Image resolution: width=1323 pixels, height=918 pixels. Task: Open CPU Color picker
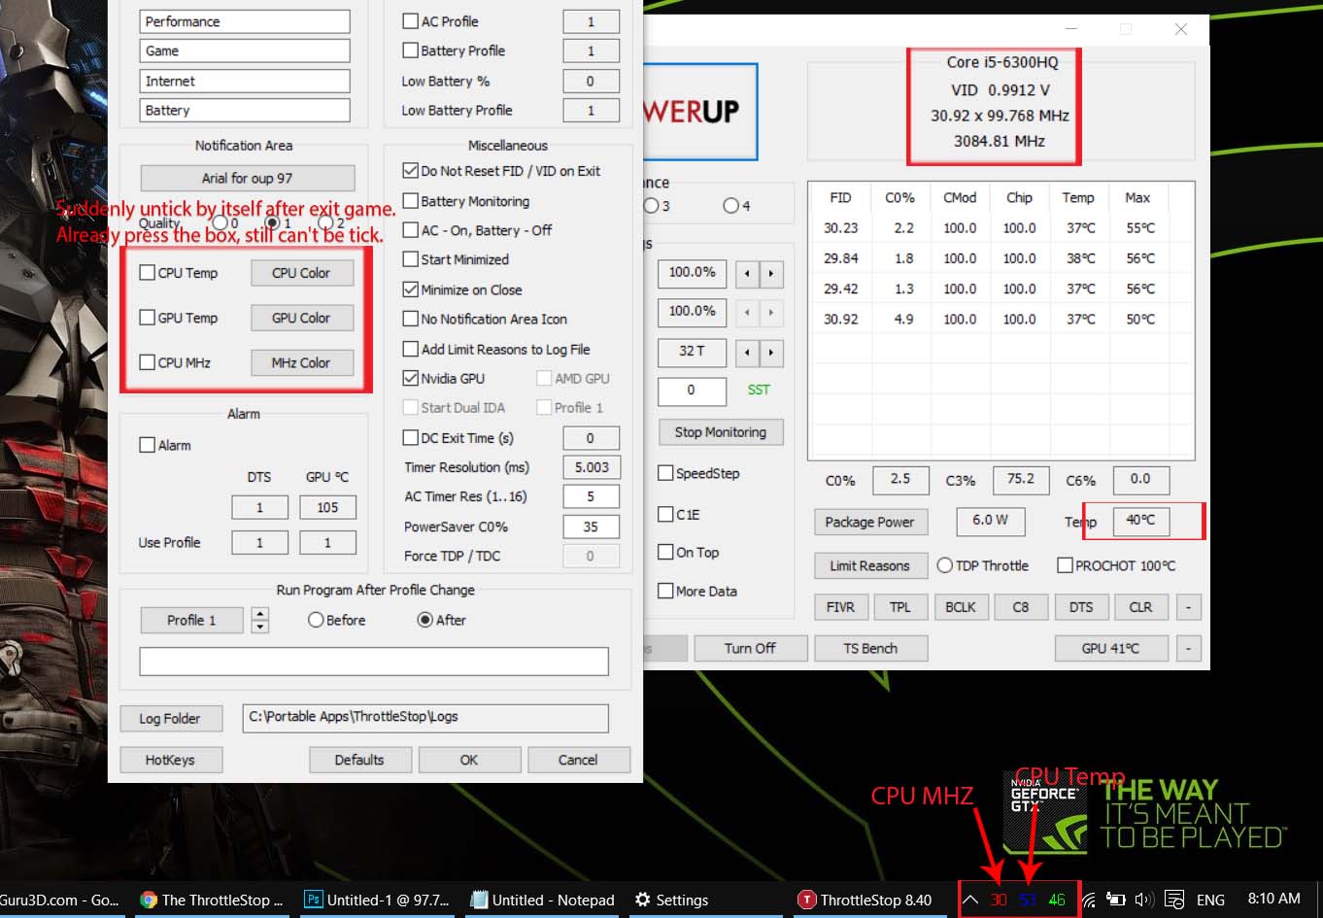[x=301, y=273]
